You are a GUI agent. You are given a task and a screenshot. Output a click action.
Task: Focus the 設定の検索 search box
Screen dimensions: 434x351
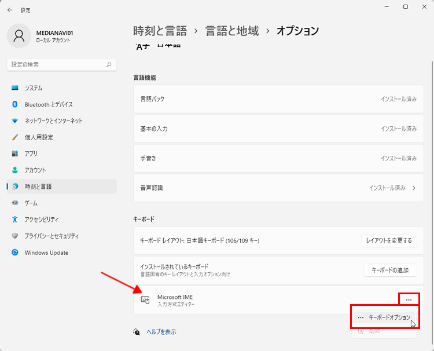coord(61,64)
